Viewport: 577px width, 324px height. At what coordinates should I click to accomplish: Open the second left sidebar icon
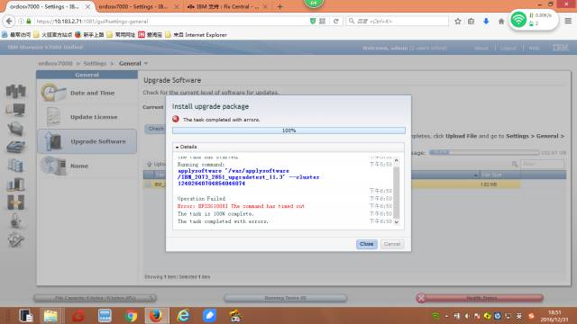pos(16,110)
